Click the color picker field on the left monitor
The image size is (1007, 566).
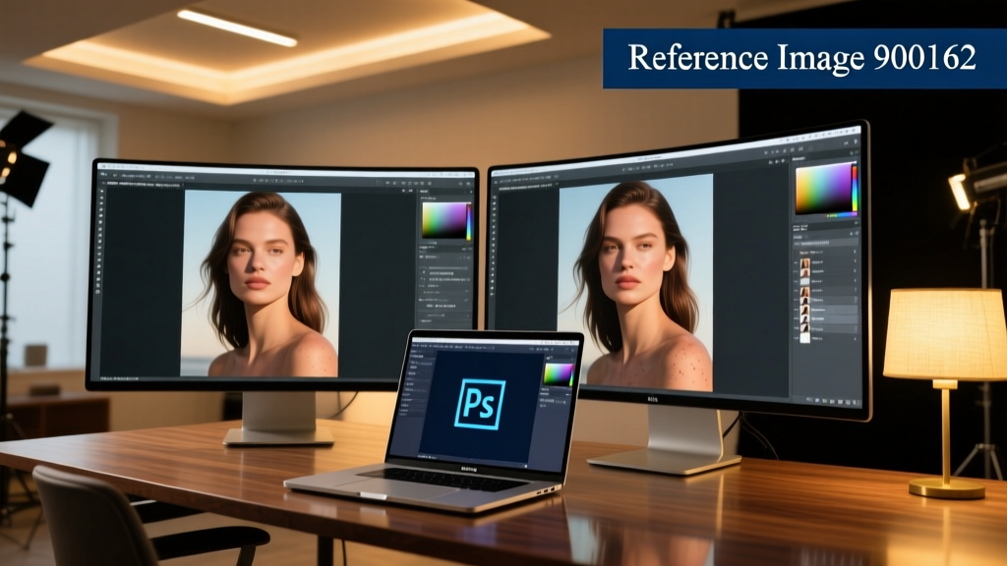point(444,221)
